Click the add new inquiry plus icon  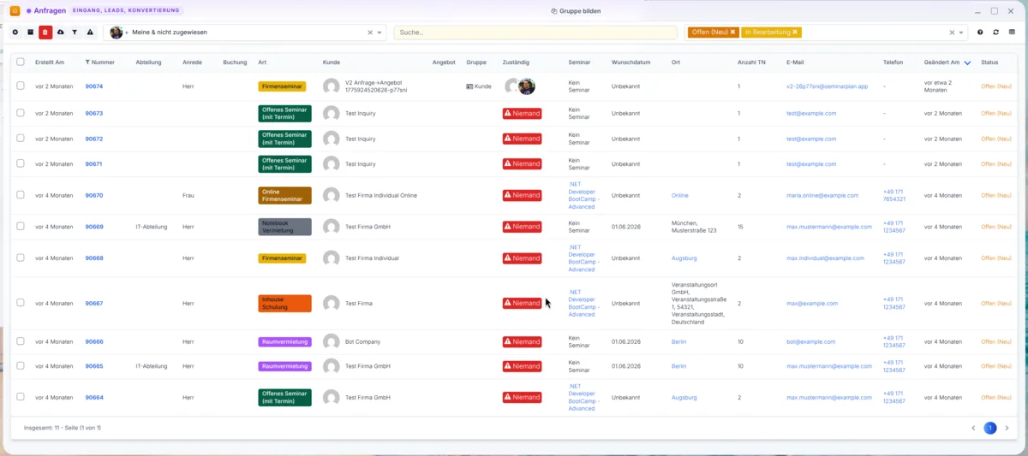[x=15, y=33]
